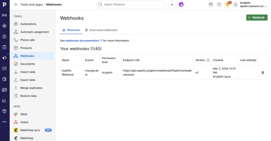Open the help question mark icon
The image size is (271, 141).
(219, 4)
